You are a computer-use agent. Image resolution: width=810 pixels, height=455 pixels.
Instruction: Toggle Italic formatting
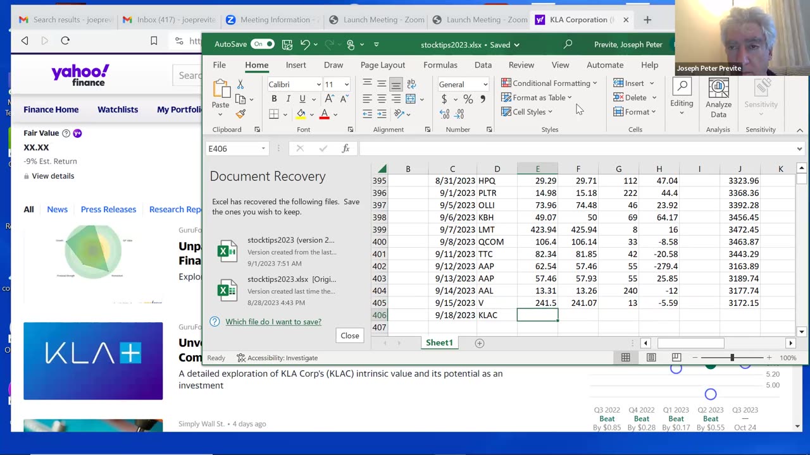point(288,99)
